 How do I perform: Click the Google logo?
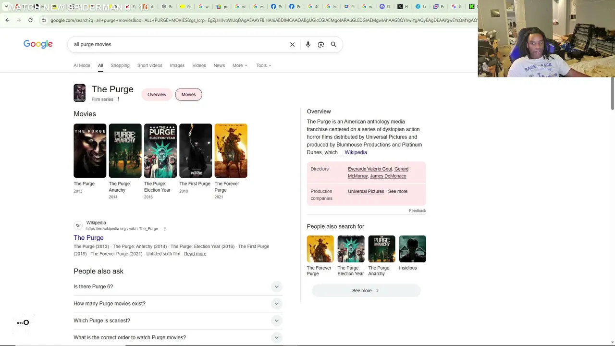pos(38,44)
